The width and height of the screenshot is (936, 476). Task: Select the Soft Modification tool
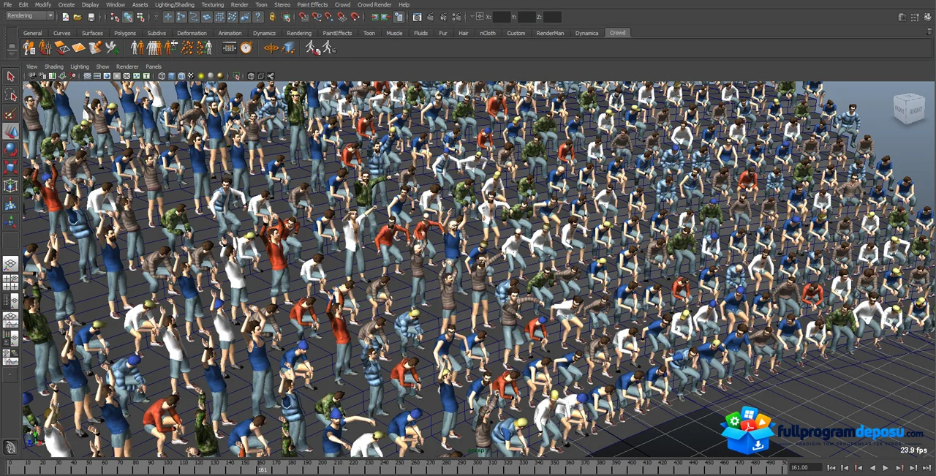(10, 204)
